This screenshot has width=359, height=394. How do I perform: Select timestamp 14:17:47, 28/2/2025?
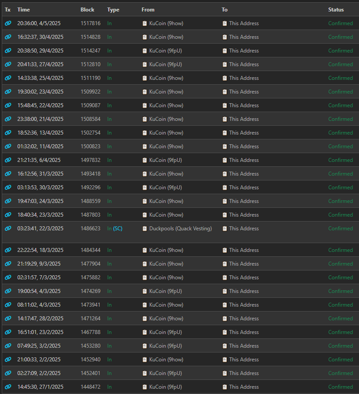[41, 319]
